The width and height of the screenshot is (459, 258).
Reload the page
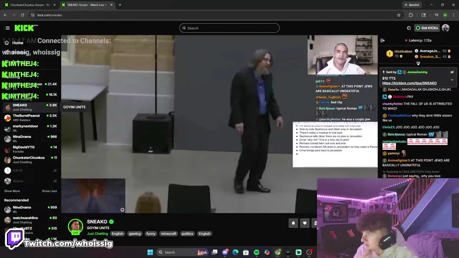22,15
